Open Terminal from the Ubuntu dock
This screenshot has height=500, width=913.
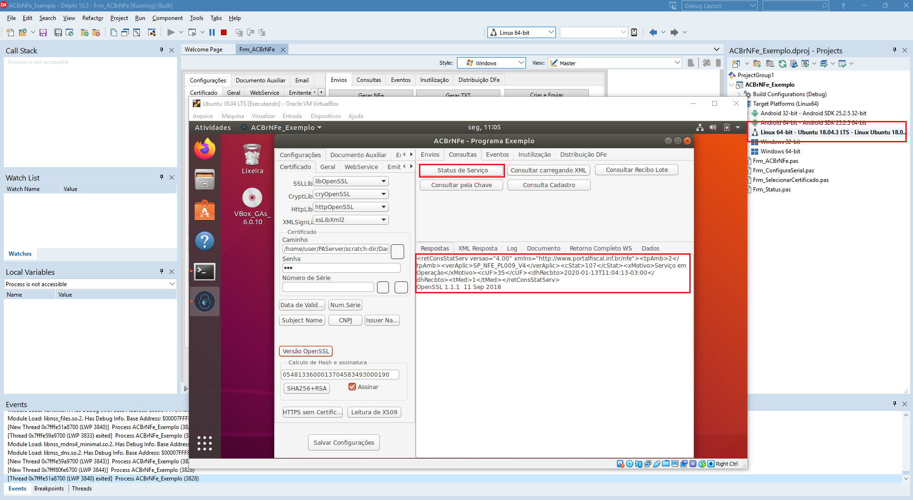205,271
